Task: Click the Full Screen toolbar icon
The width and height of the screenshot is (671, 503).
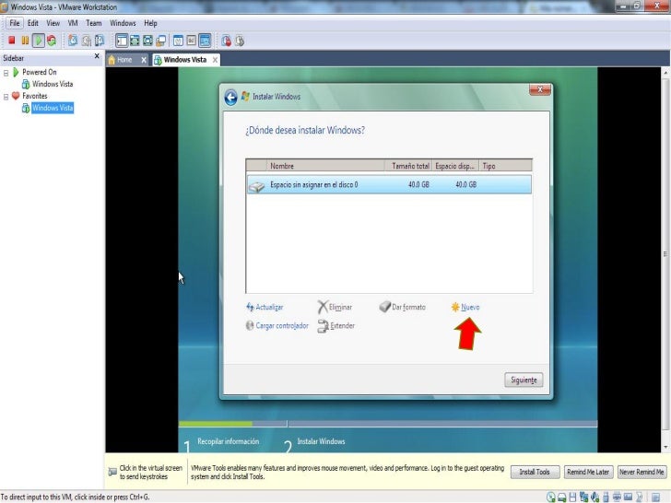Action: (148, 41)
